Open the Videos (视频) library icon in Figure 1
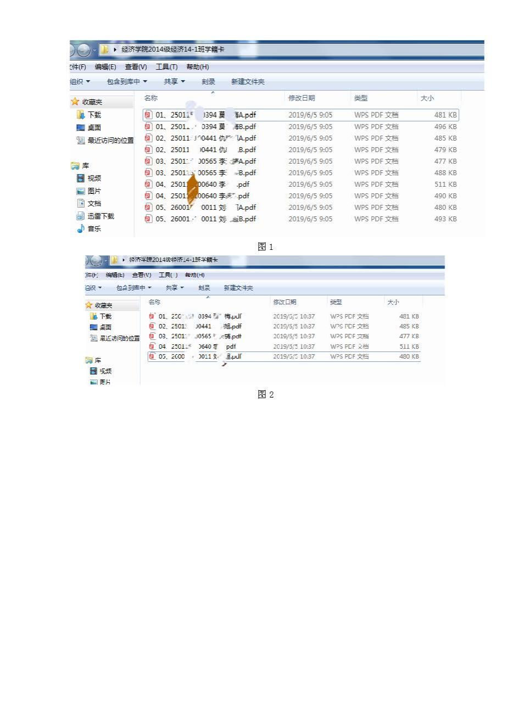 tap(81, 178)
